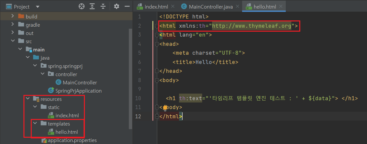
Task: Select the resources folder icon
Action: pos(36,99)
